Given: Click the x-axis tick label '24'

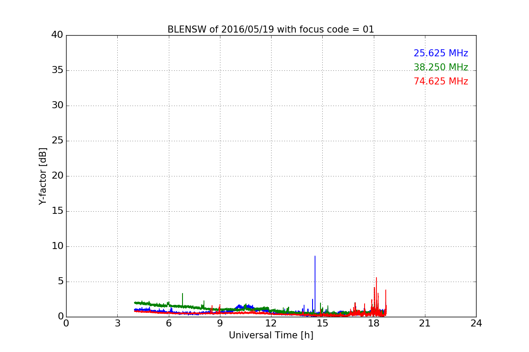Looking at the screenshot, I should click(476, 323).
